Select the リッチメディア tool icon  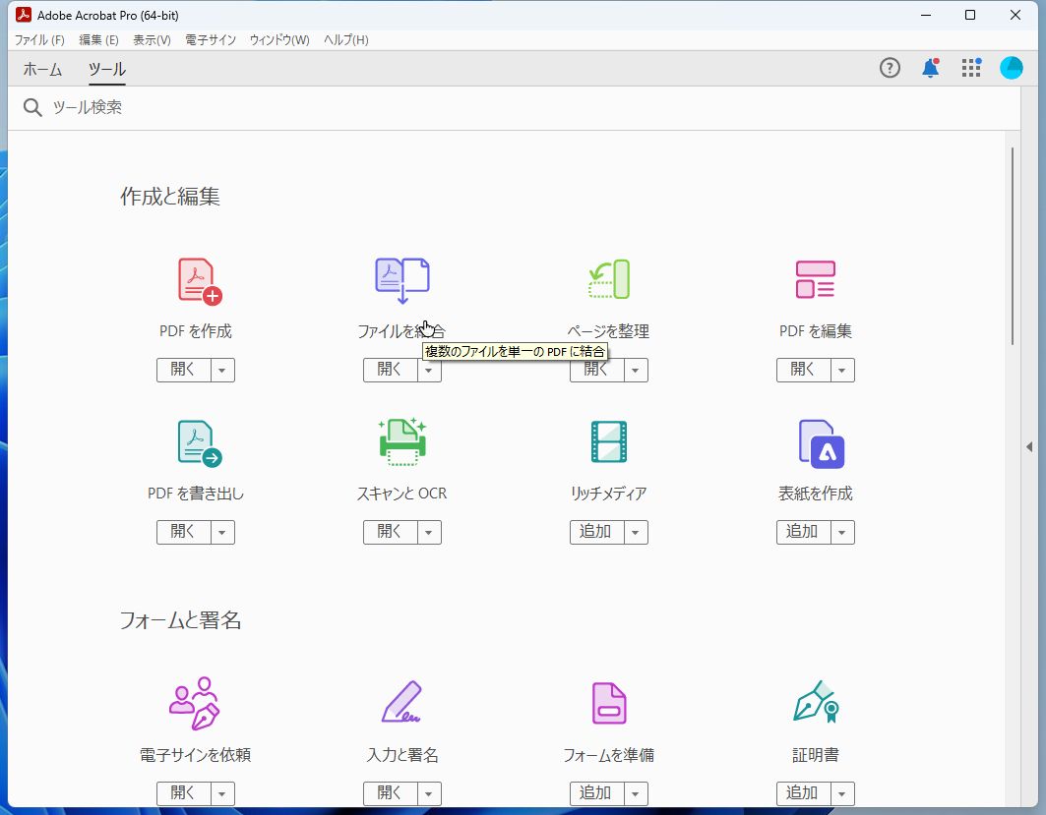tap(608, 441)
